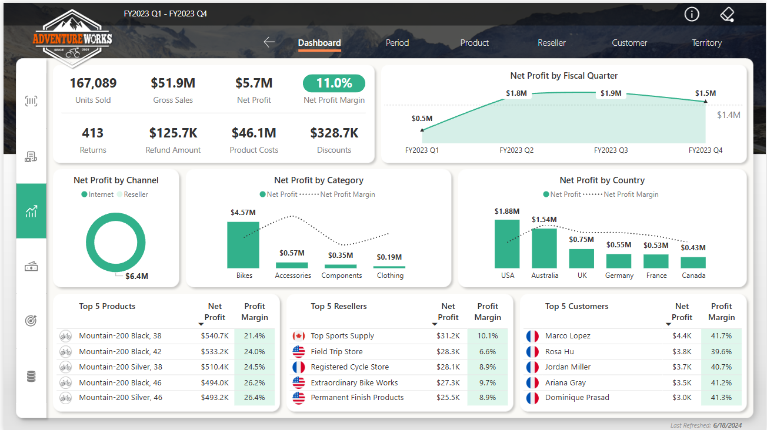This screenshot has height=430, width=767.
Task: Toggle Net Profit Margin legend in Country chart
Action: (622, 194)
